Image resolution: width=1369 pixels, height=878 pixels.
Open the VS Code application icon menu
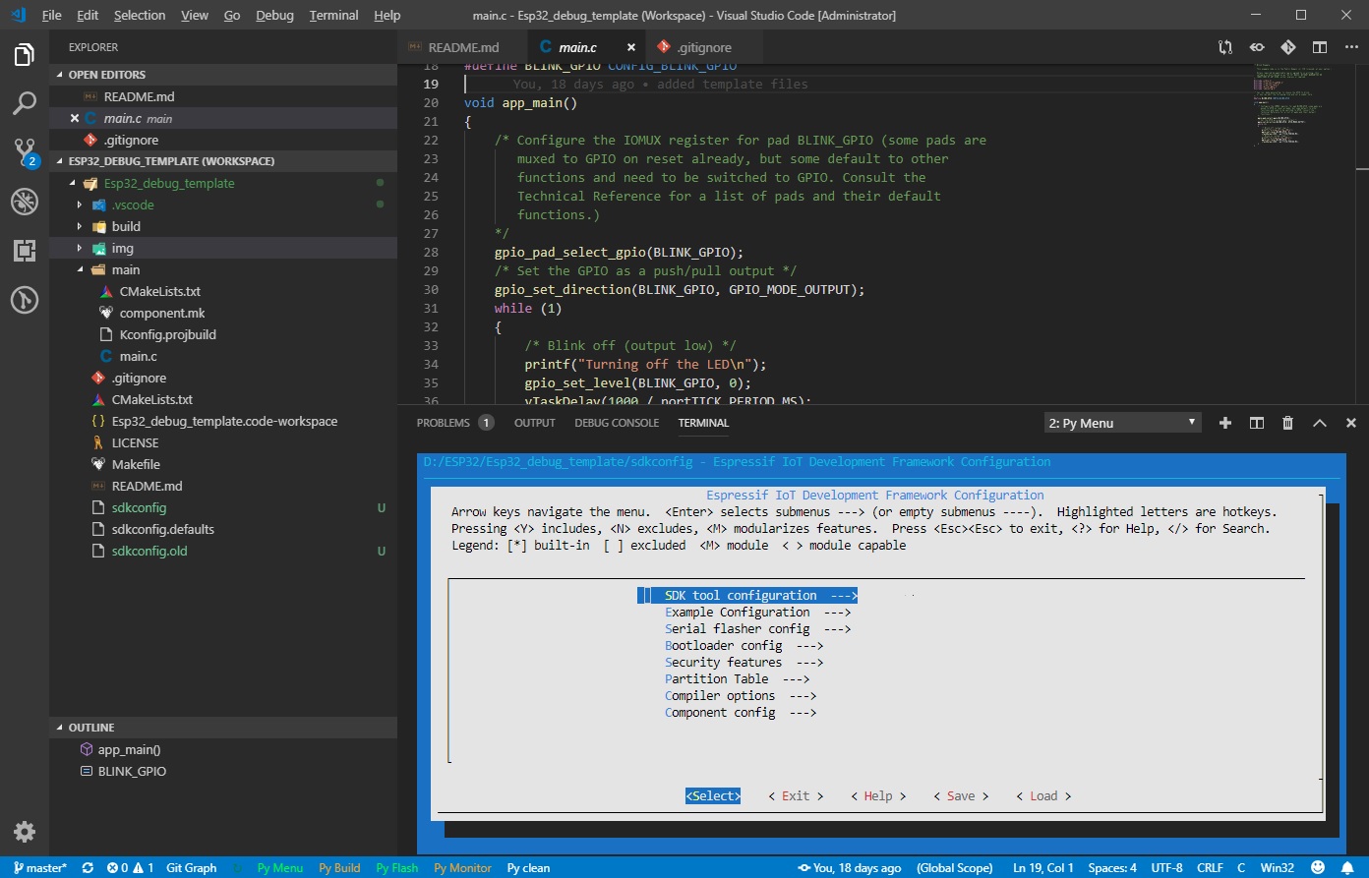18,16
